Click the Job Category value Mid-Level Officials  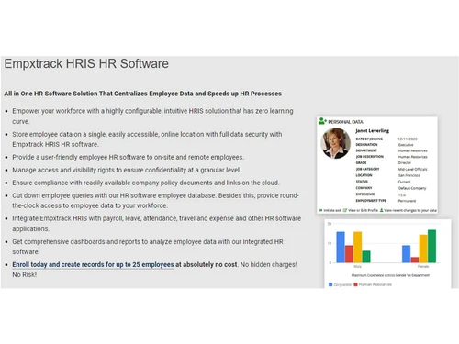click(412, 169)
